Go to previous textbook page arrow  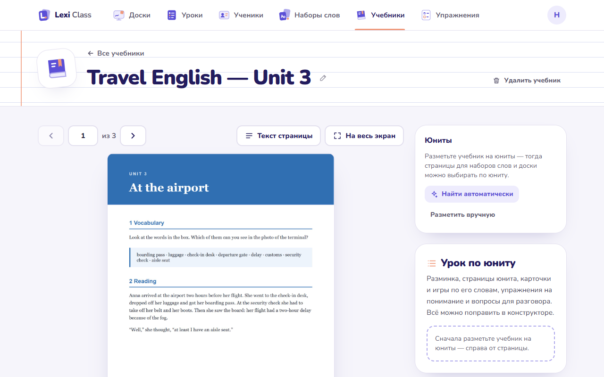[x=51, y=136]
